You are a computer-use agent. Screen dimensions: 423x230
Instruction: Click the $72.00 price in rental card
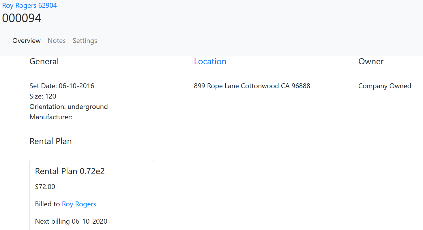point(45,187)
